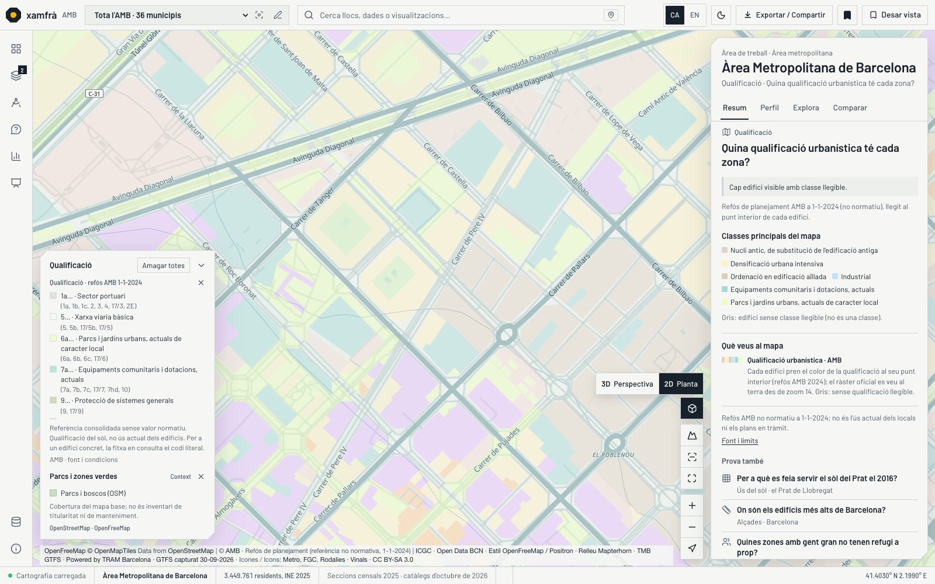Click the focus area icon beside municipality selector
This screenshot has height=584, width=935.
(x=259, y=15)
